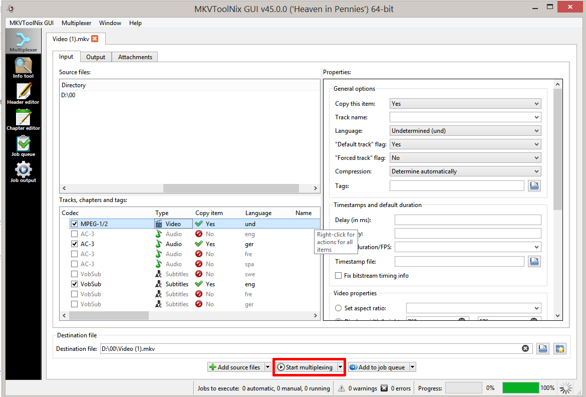The height and width of the screenshot is (397, 586).
Task: Enable the VobSub swe subtitle track
Action: point(74,274)
